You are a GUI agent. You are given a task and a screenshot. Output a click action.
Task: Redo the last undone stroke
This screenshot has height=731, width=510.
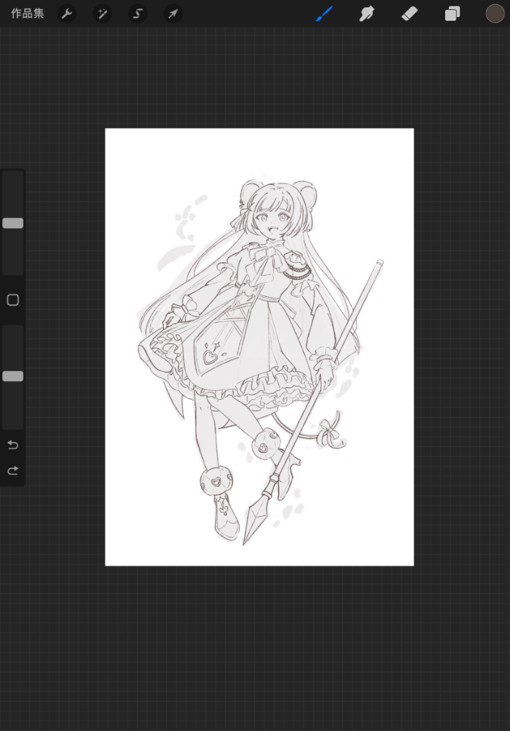[13, 470]
